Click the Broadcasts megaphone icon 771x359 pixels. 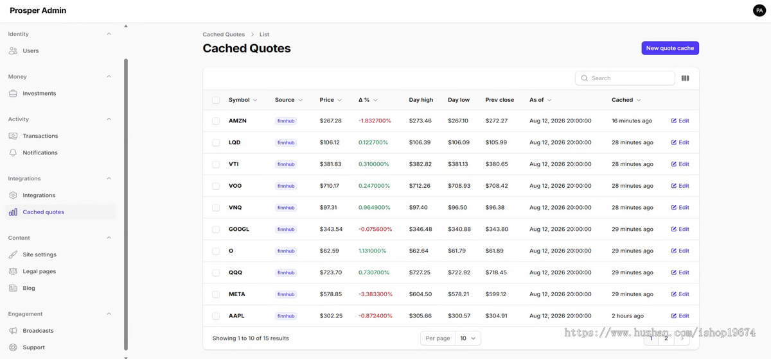pyautogui.click(x=13, y=331)
